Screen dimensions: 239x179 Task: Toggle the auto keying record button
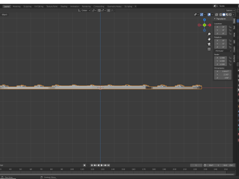(x=85, y=165)
